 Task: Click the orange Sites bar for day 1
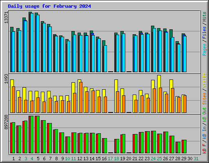click(13, 99)
